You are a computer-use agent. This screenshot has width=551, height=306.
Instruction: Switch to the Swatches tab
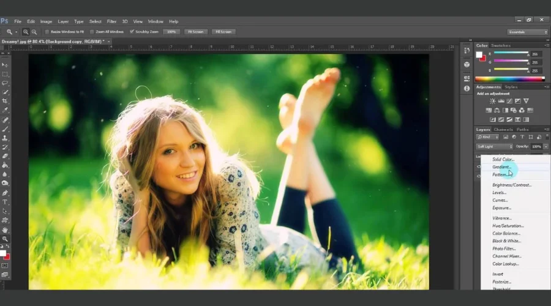pos(501,46)
